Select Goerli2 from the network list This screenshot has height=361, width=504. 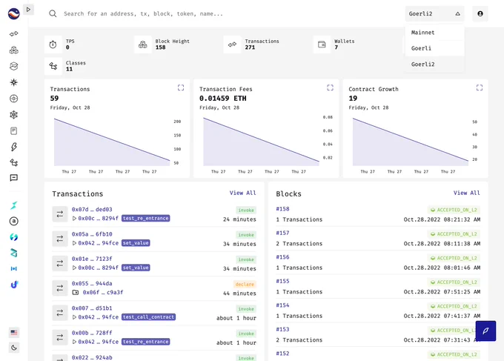click(434, 64)
